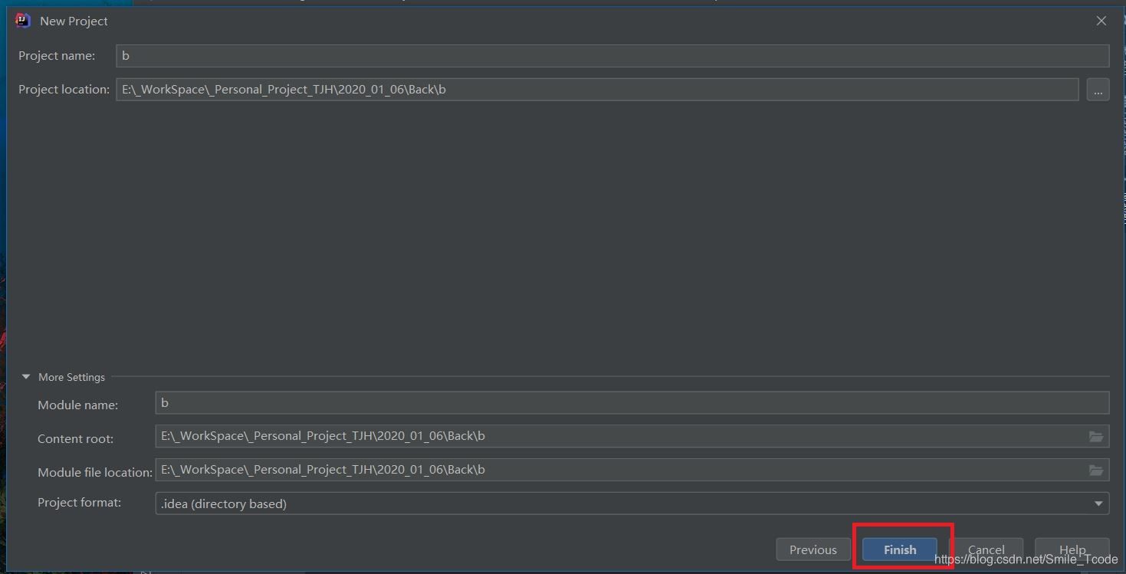Open the Project format dropdown

coord(632,503)
